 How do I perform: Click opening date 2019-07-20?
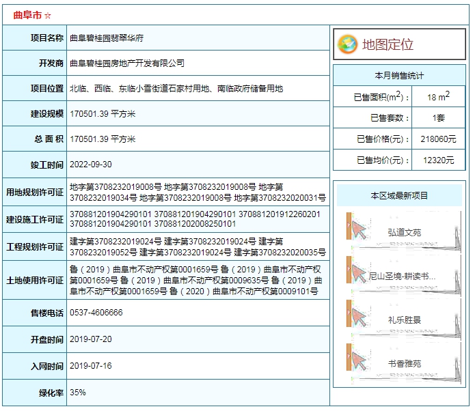[x=91, y=339]
